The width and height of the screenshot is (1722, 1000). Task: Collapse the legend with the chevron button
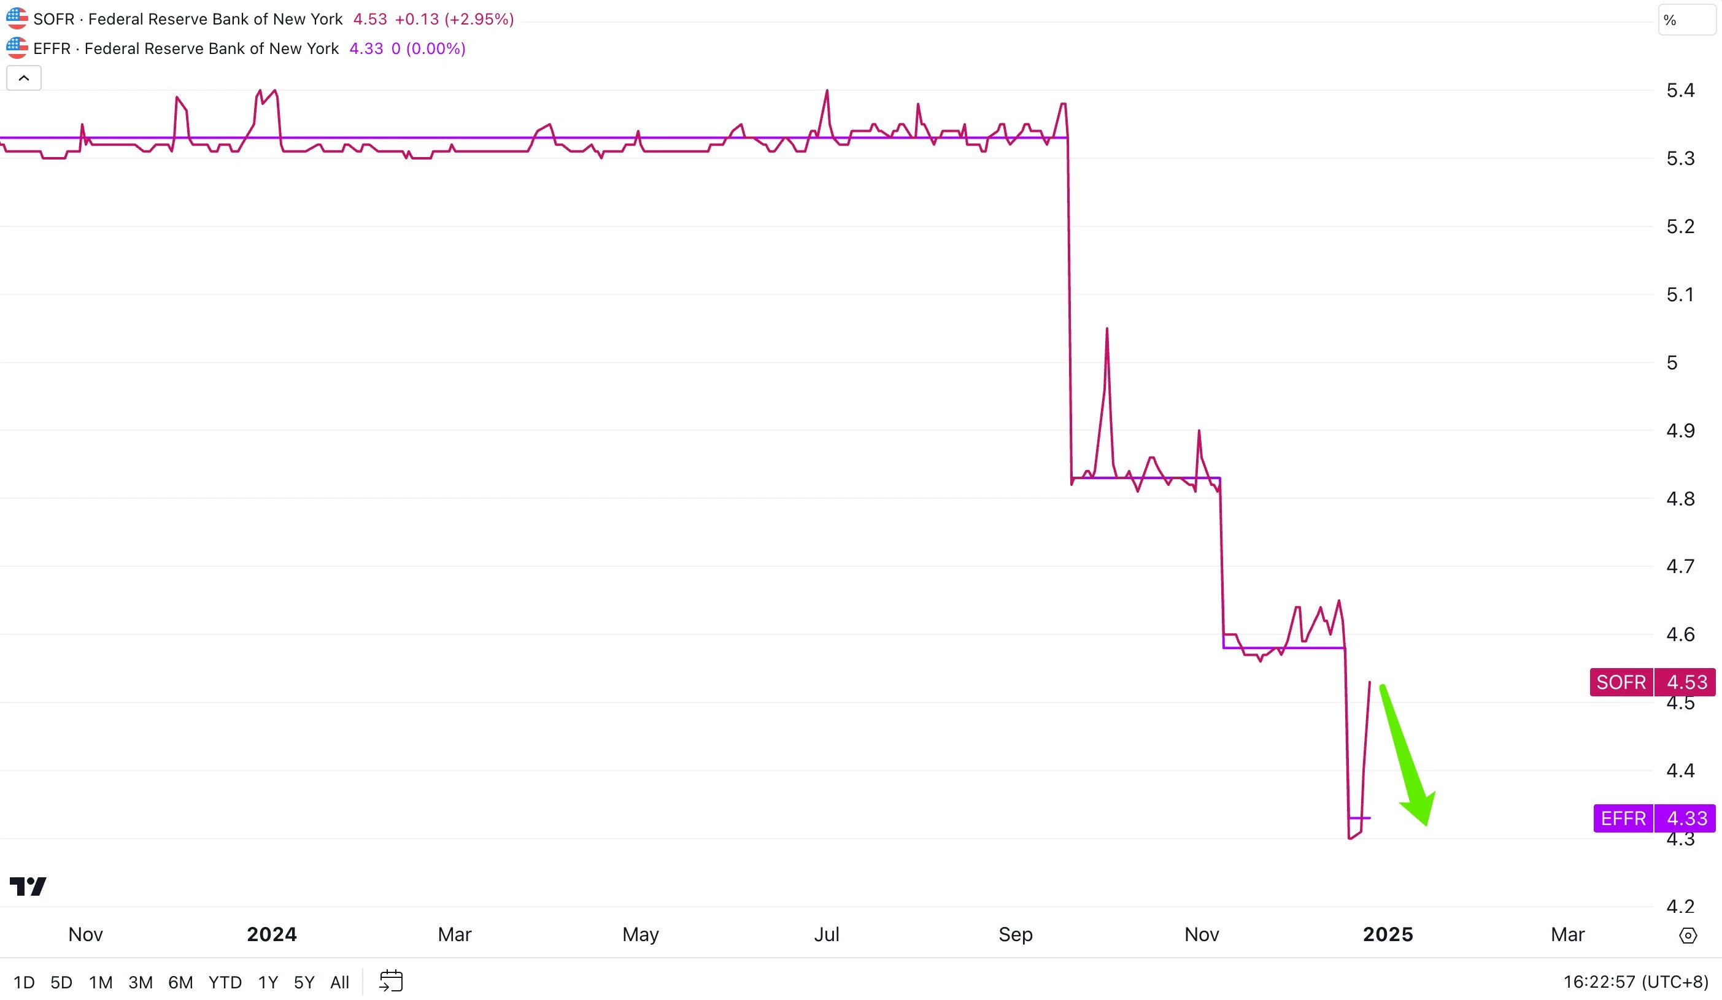click(24, 78)
